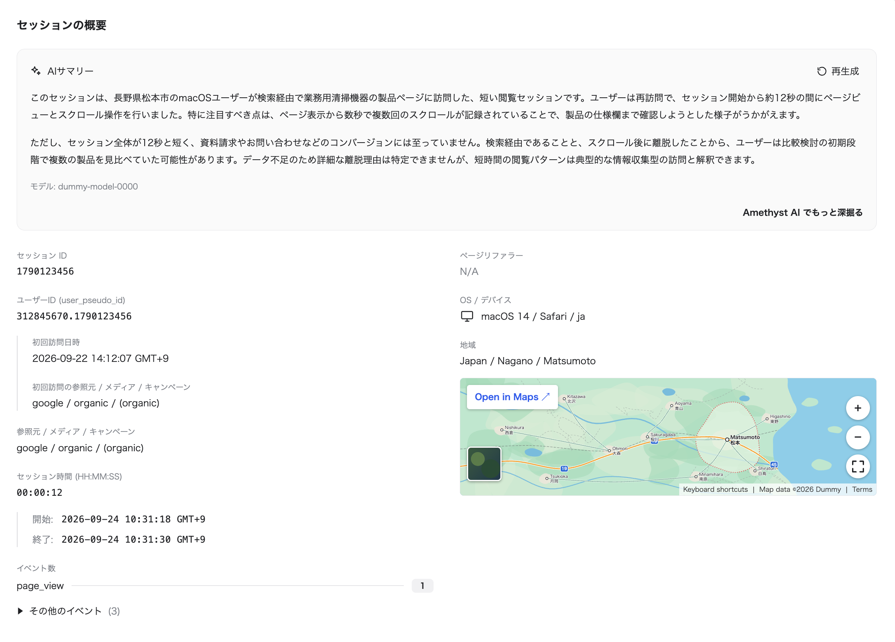This screenshot has width=895, height=642.
Task: Switch map to satellite layer thumbnail
Action: [484, 464]
